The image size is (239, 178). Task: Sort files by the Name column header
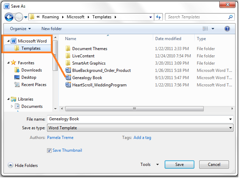pyautogui.click(x=71, y=39)
